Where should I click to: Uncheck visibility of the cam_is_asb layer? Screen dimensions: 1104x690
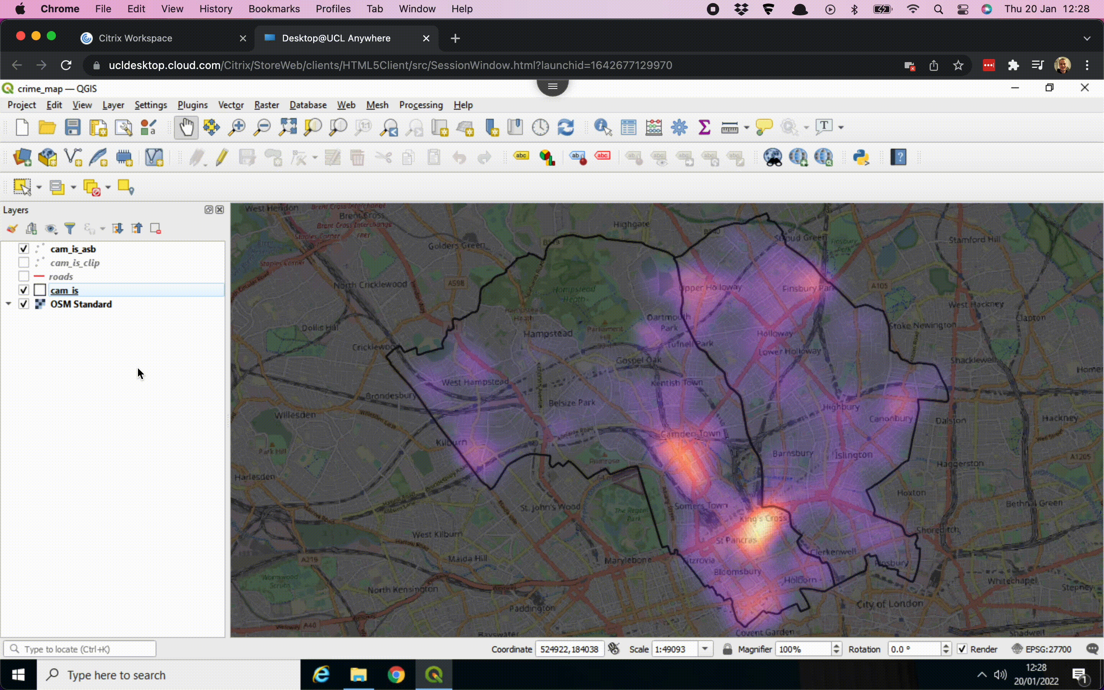23,249
